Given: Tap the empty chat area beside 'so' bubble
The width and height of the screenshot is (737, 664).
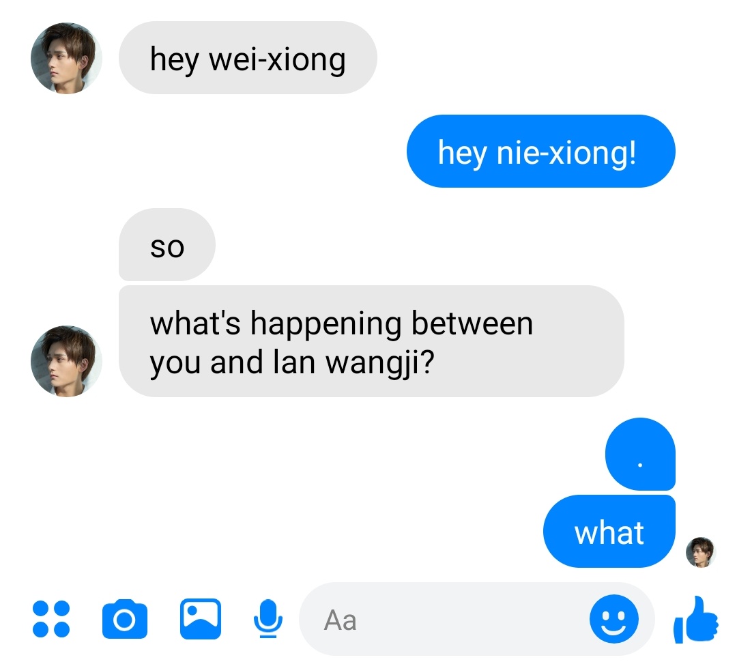Looking at the screenshot, I should [423, 244].
